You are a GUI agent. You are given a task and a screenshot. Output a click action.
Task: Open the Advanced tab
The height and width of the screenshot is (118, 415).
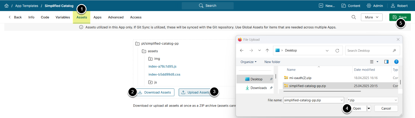(116, 17)
